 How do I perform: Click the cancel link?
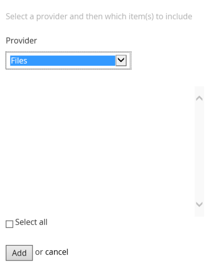click(57, 252)
